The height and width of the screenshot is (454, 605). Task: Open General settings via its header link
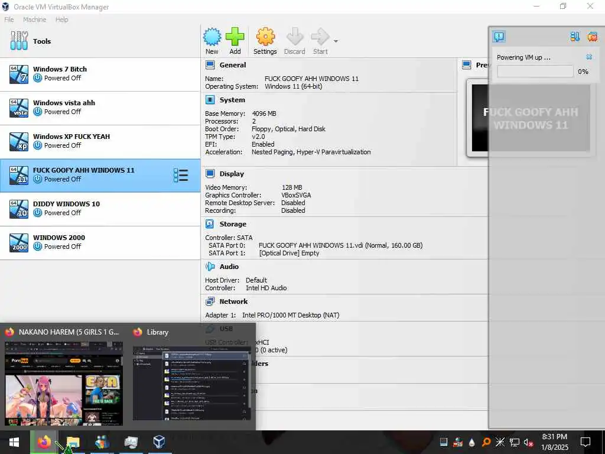point(233,65)
